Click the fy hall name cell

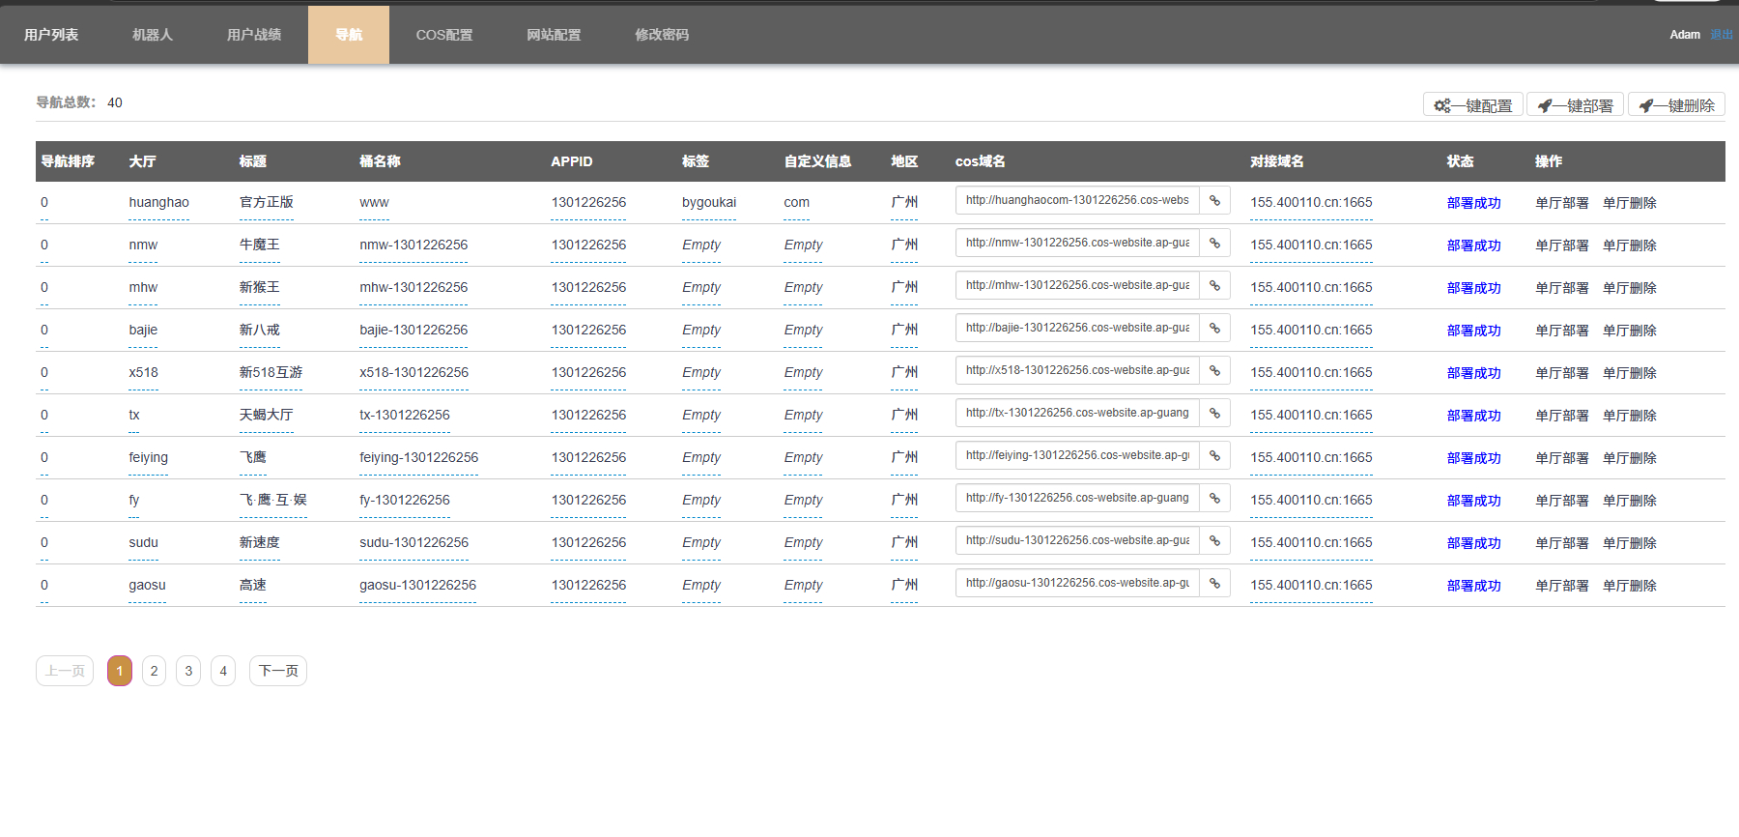coord(134,501)
